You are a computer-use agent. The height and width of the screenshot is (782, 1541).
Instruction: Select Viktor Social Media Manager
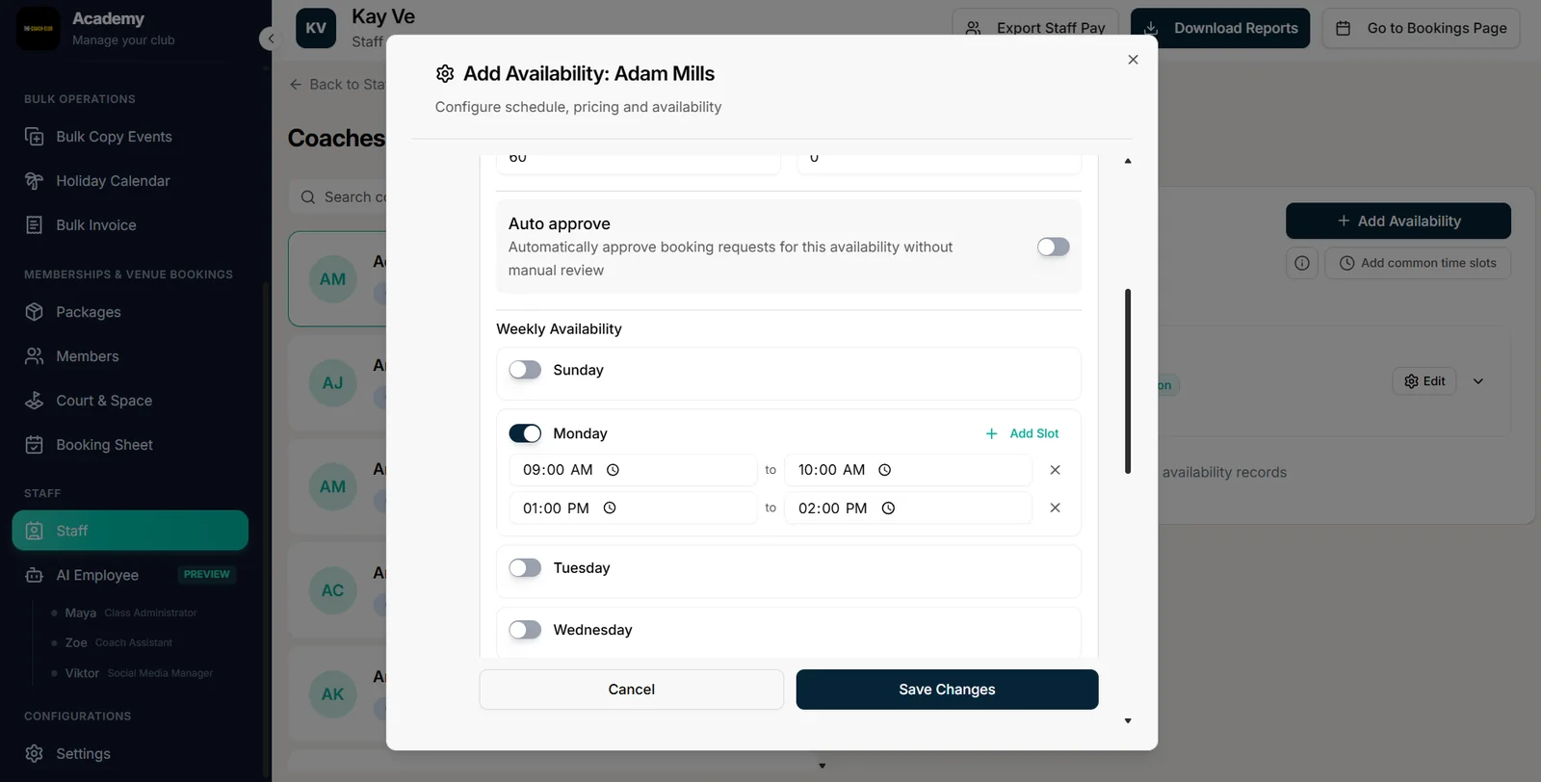(x=138, y=673)
